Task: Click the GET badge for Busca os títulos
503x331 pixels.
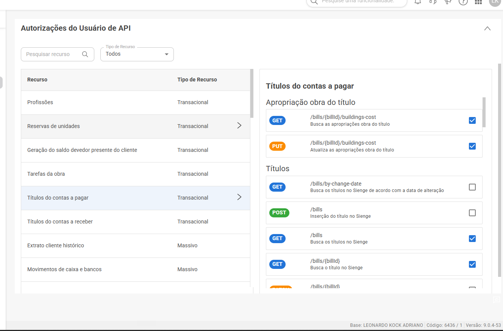Action: (277, 239)
